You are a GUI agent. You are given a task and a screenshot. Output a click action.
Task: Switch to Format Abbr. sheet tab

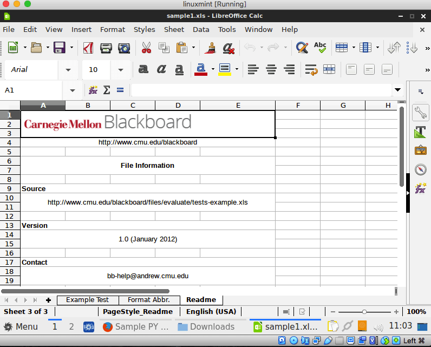point(149,300)
